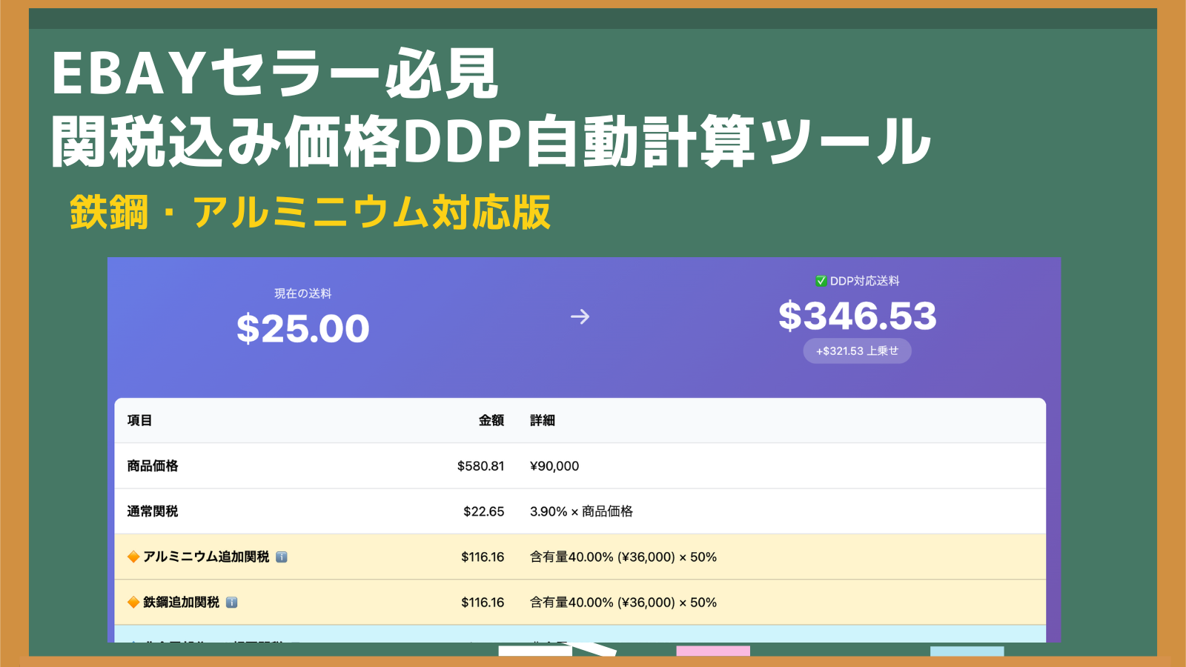
Task: Click the ¥90,000 detail value
Action: 554,466
